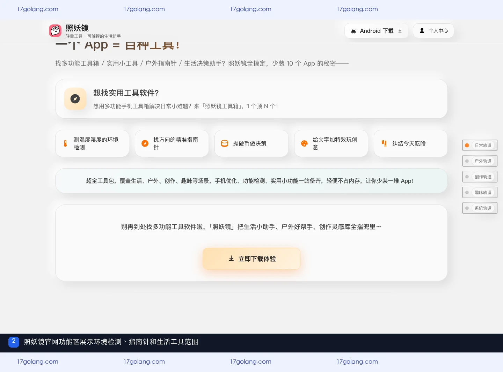This screenshot has height=372, width=503.
Task: Select 创作轨道 in side navigation
Action: point(480,177)
